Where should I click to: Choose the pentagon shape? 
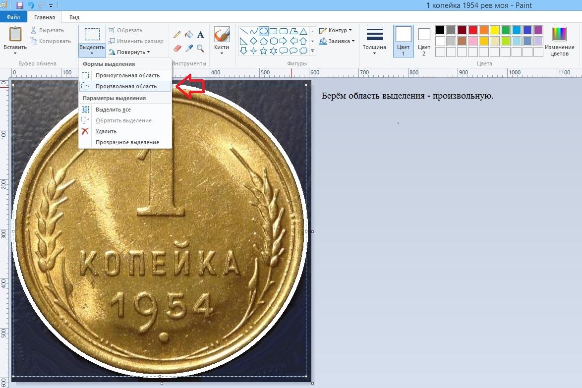264,41
